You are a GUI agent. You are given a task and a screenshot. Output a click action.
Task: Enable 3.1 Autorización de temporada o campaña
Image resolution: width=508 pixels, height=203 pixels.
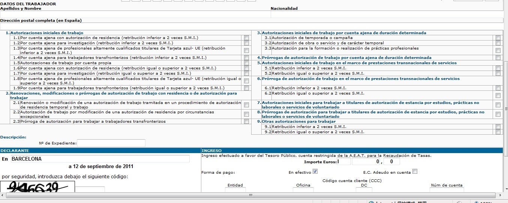click(498, 38)
